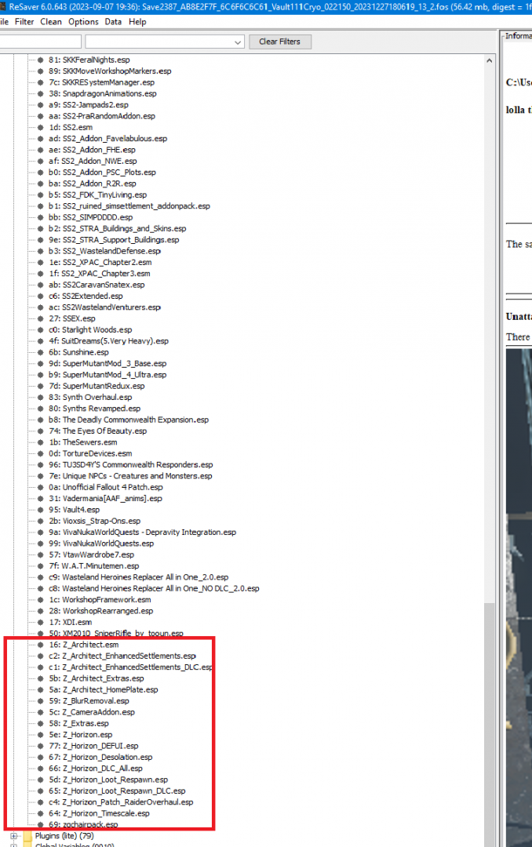532x847 pixels.
Task: Open the Help menu
Action: click(137, 22)
